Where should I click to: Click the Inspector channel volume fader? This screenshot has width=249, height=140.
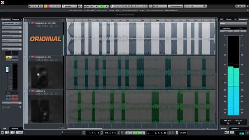click(7, 70)
